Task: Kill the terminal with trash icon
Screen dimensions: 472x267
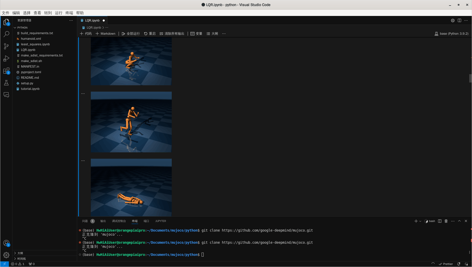Action: (x=446, y=221)
